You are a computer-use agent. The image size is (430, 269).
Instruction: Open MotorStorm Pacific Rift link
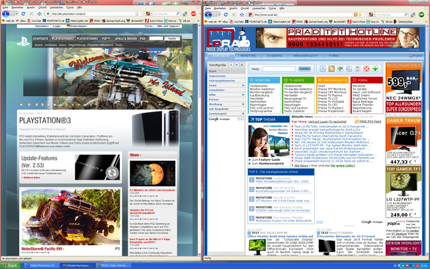tap(42, 248)
